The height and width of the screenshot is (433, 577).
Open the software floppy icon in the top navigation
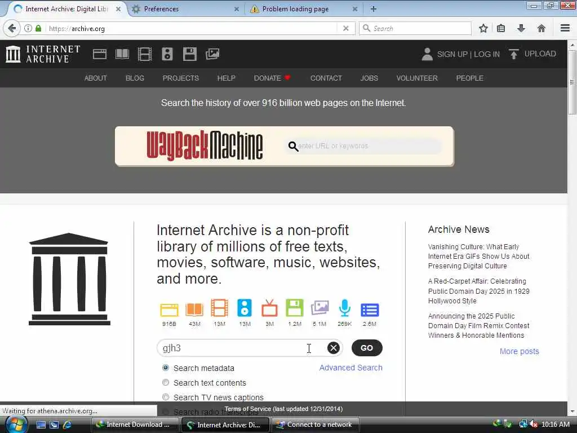190,54
